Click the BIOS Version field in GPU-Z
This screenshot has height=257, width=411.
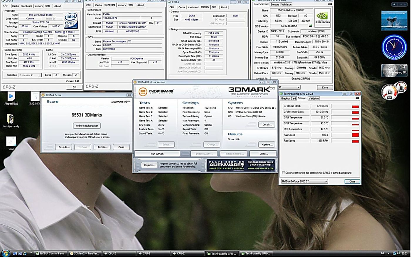[x=289, y=26]
